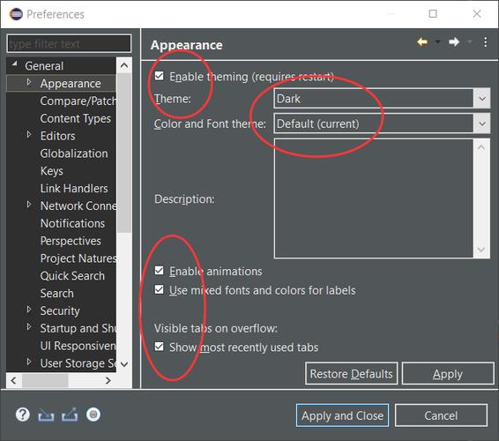Toggle Show most recently used tabs
Screen dimensions: 499x441
159,347
